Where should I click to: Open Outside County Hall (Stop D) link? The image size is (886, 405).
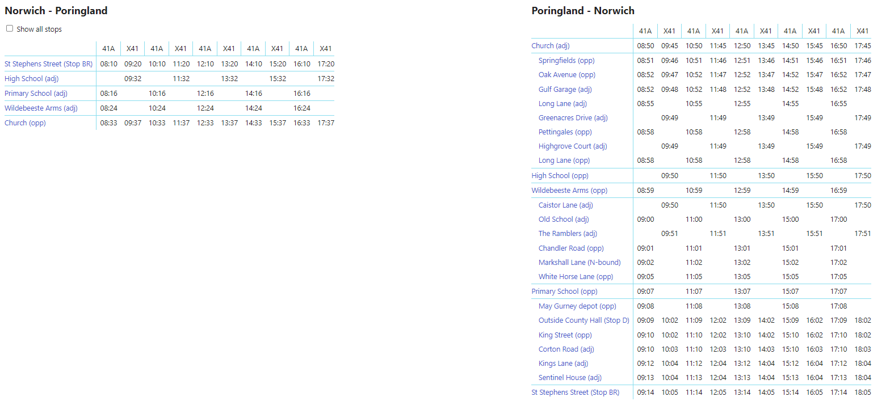[x=583, y=320]
